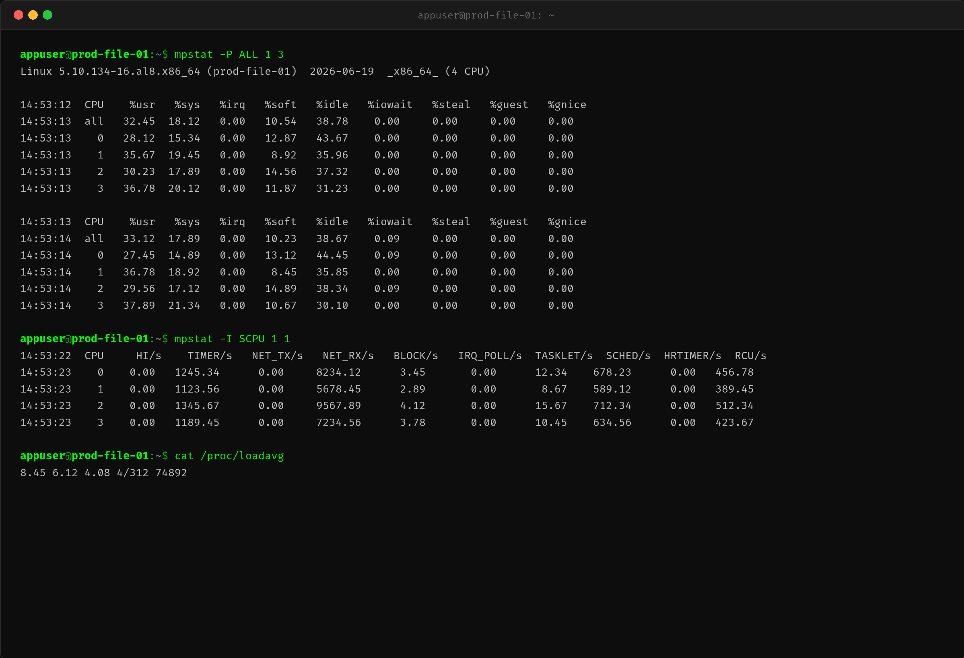Click the RCU/s value 423.67
The image size is (964, 658).
(x=734, y=422)
